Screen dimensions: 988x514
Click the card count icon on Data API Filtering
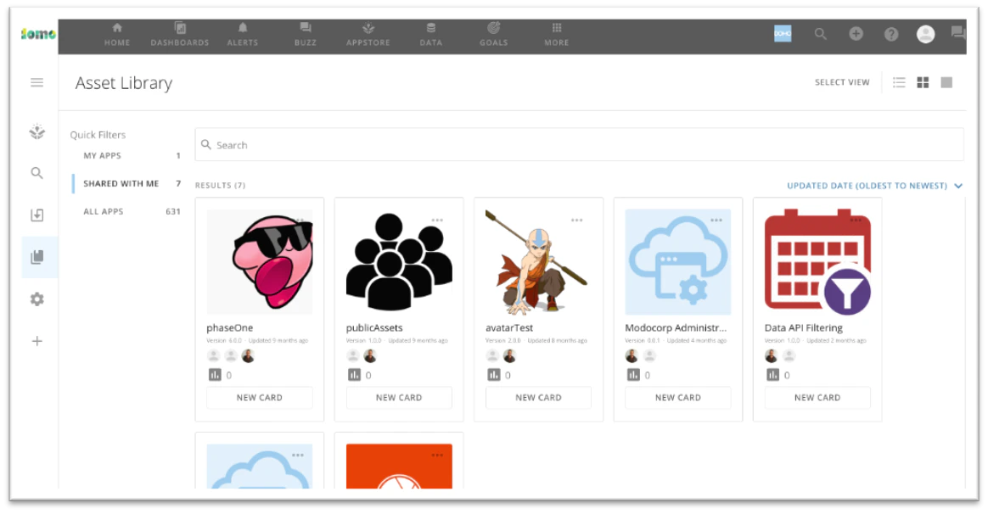click(772, 375)
